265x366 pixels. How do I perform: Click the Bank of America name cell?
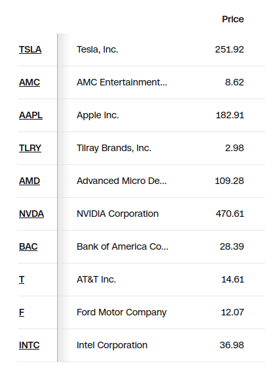(123, 246)
